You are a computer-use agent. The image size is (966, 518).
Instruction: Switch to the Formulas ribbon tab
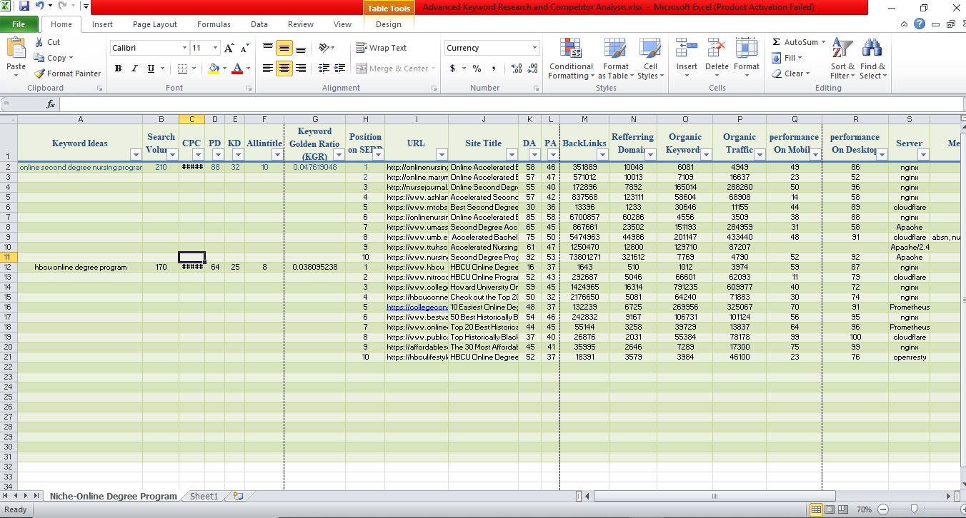point(214,24)
